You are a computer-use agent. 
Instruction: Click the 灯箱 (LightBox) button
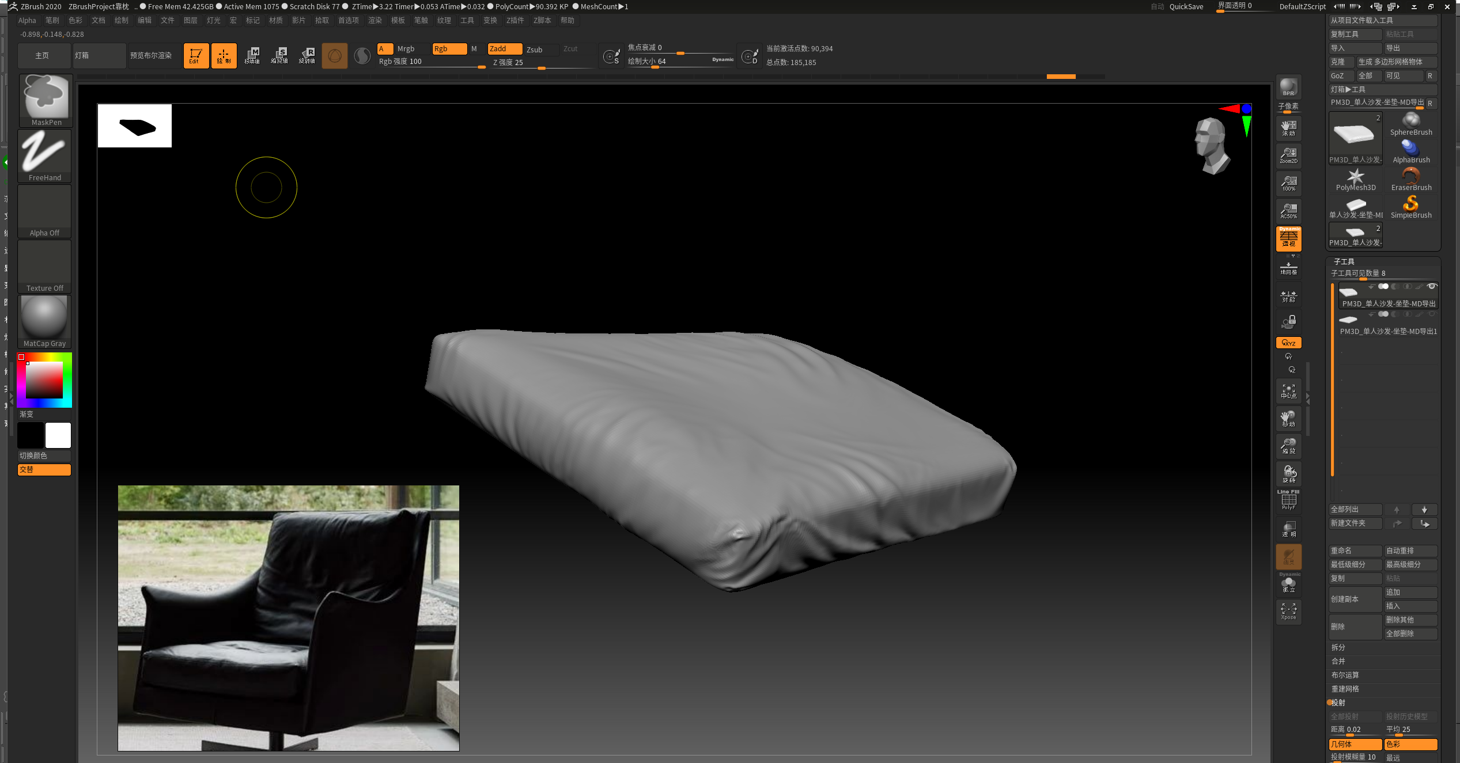(x=99, y=55)
